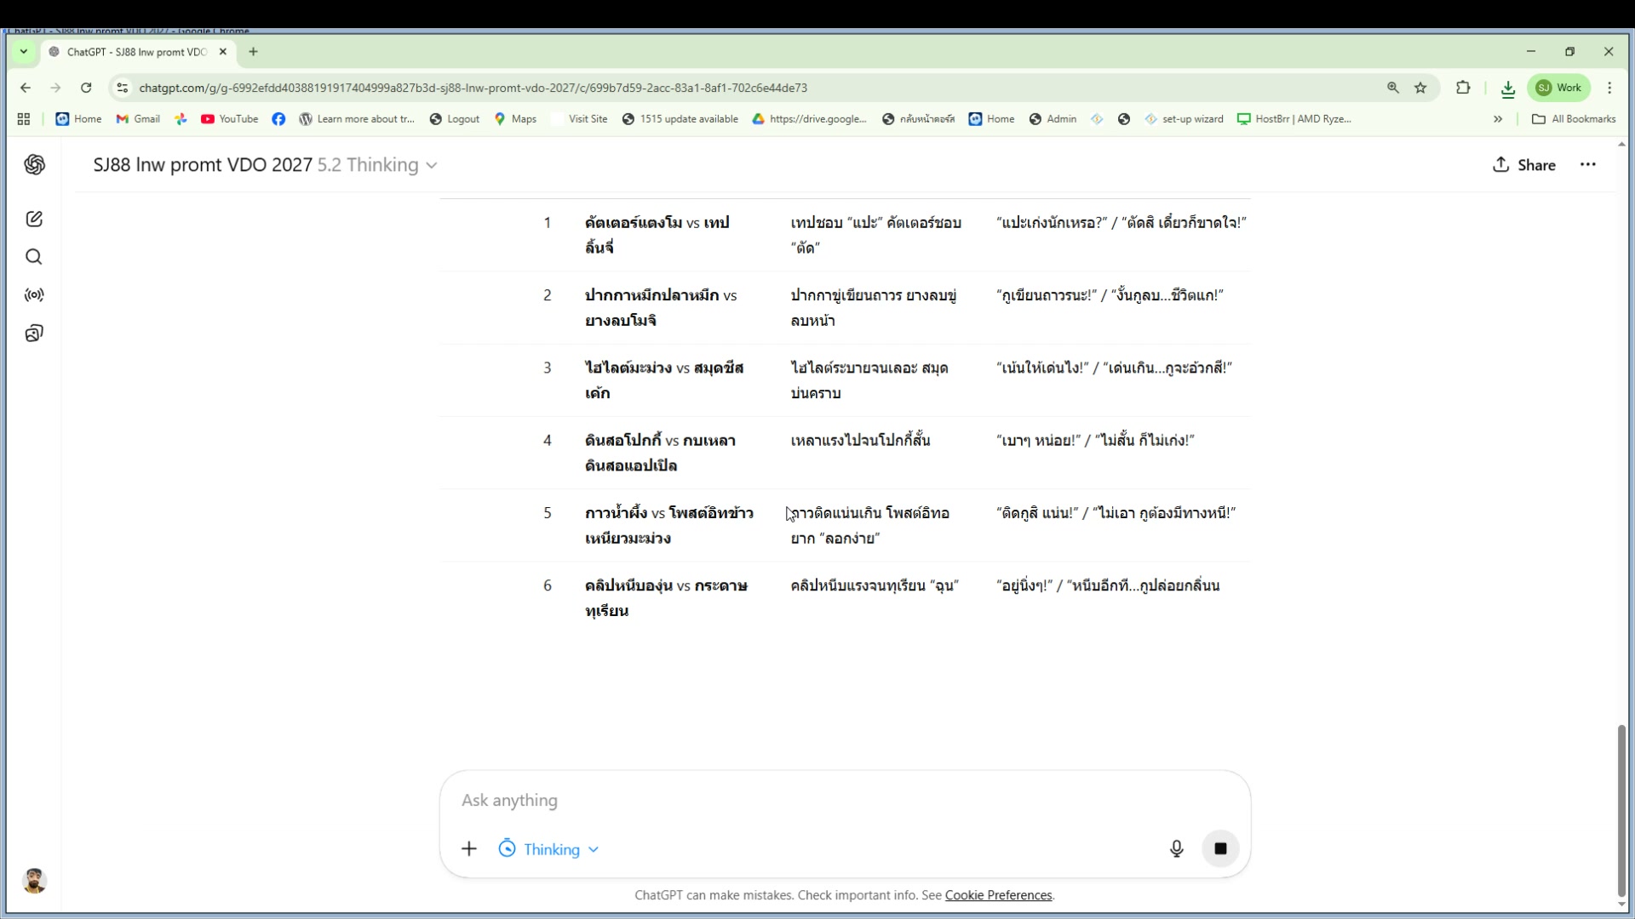Expand the tab search chevron in Chrome
The width and height of the screenshot is (1635, 919).
[24, 52]
